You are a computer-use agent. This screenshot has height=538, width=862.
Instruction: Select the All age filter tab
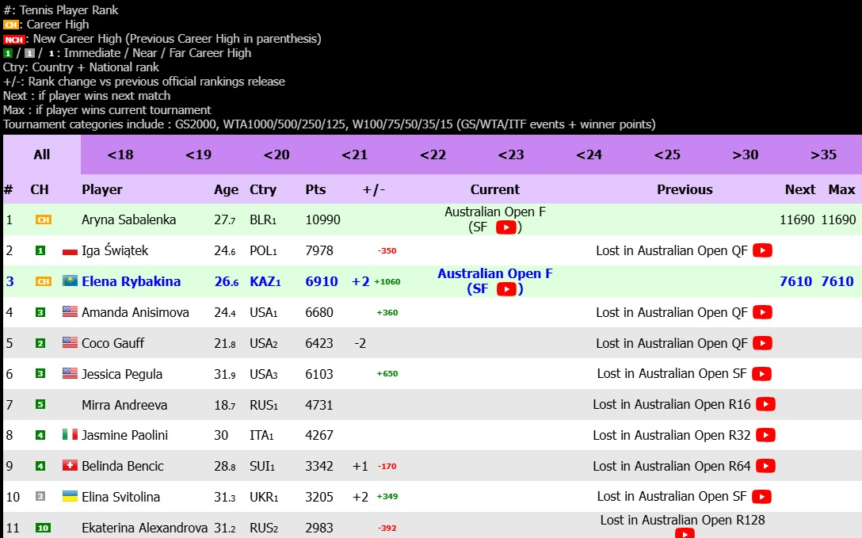(42, 155)
